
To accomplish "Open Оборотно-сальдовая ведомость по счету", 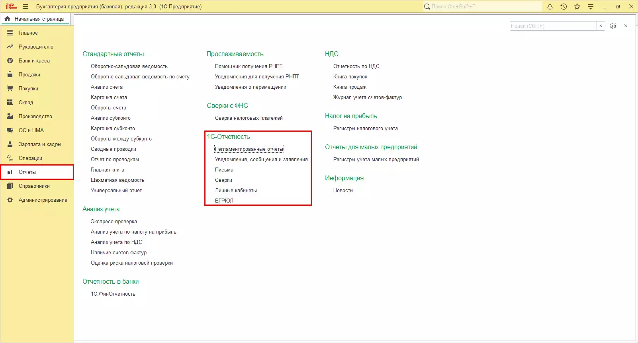I will (x=140, y=76).
